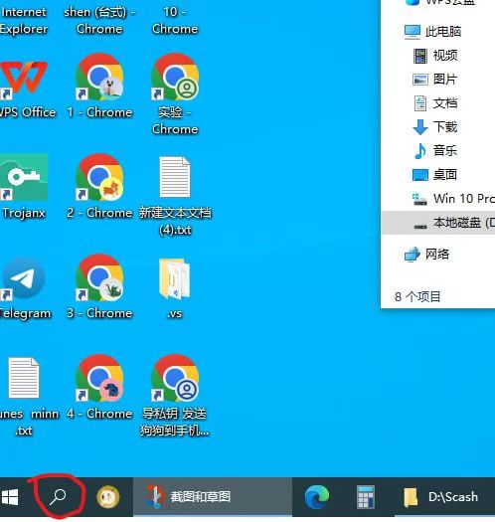Select the minn .txt file icon
Screen dimensions: 495x522
click(x=24, y=378)
